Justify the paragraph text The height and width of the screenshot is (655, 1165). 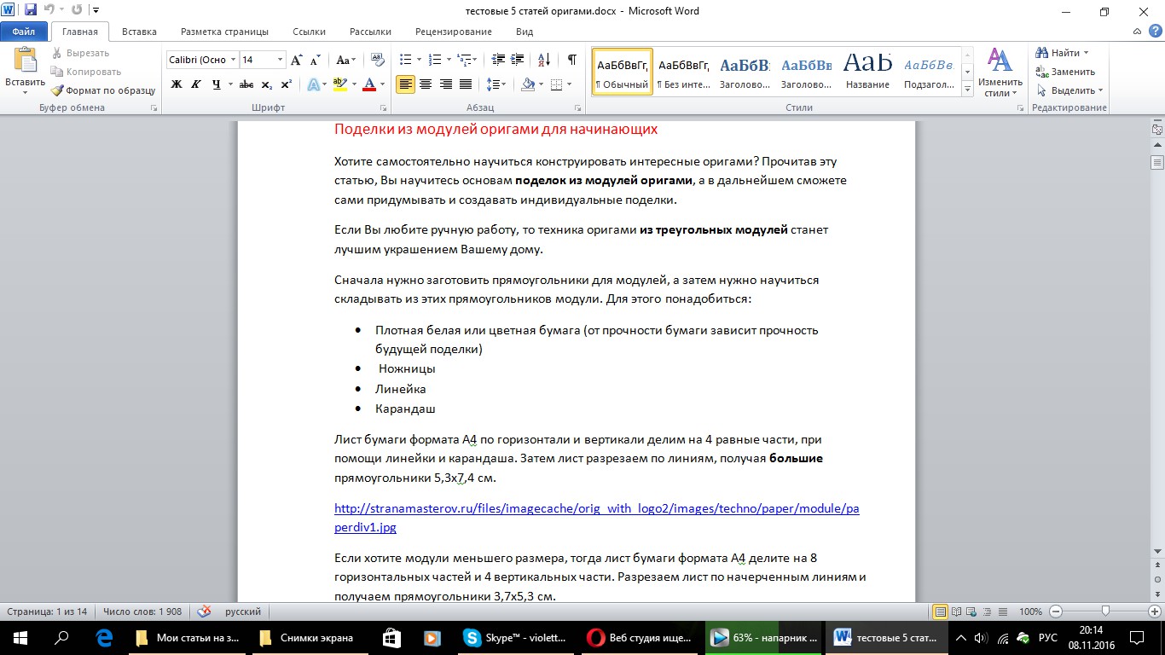coord(466,84)
